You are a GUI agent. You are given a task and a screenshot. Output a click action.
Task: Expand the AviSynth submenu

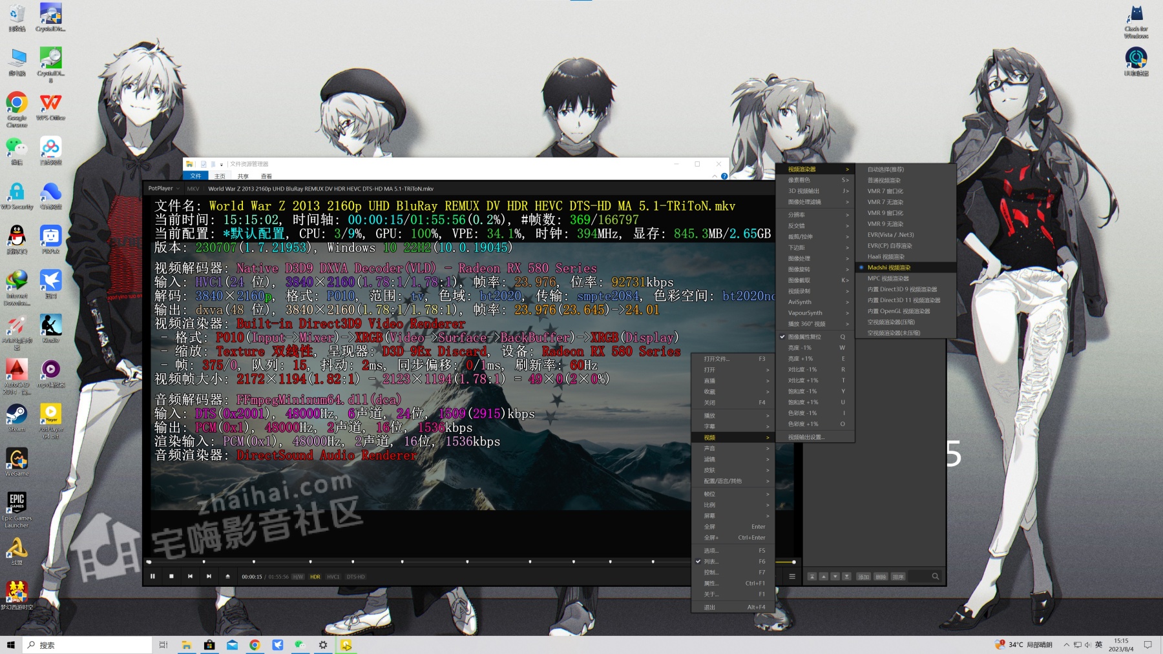point(815,302)
